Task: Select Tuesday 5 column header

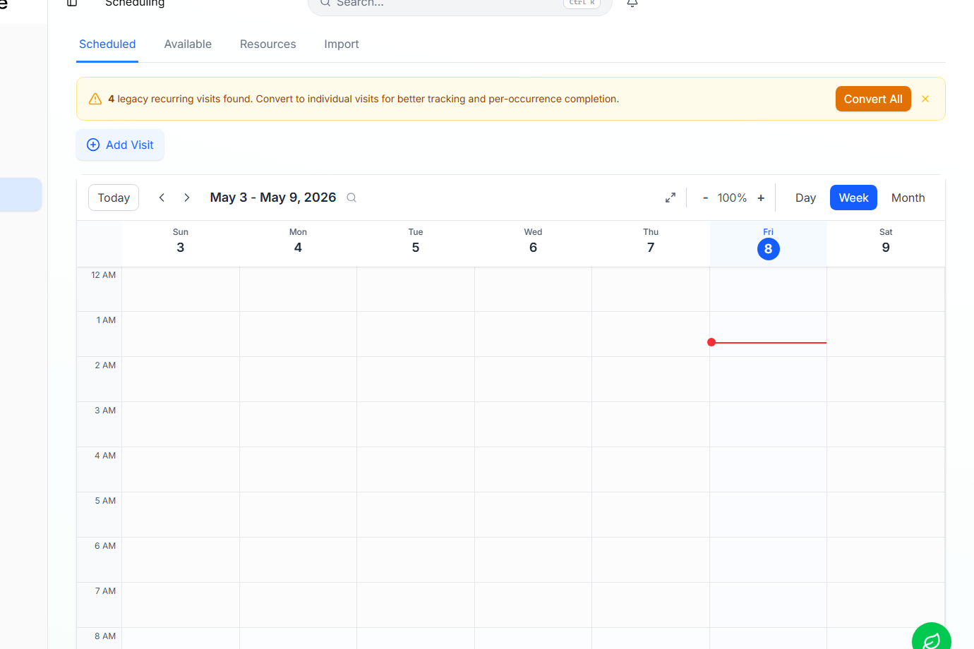Action: tap(416, 242)
